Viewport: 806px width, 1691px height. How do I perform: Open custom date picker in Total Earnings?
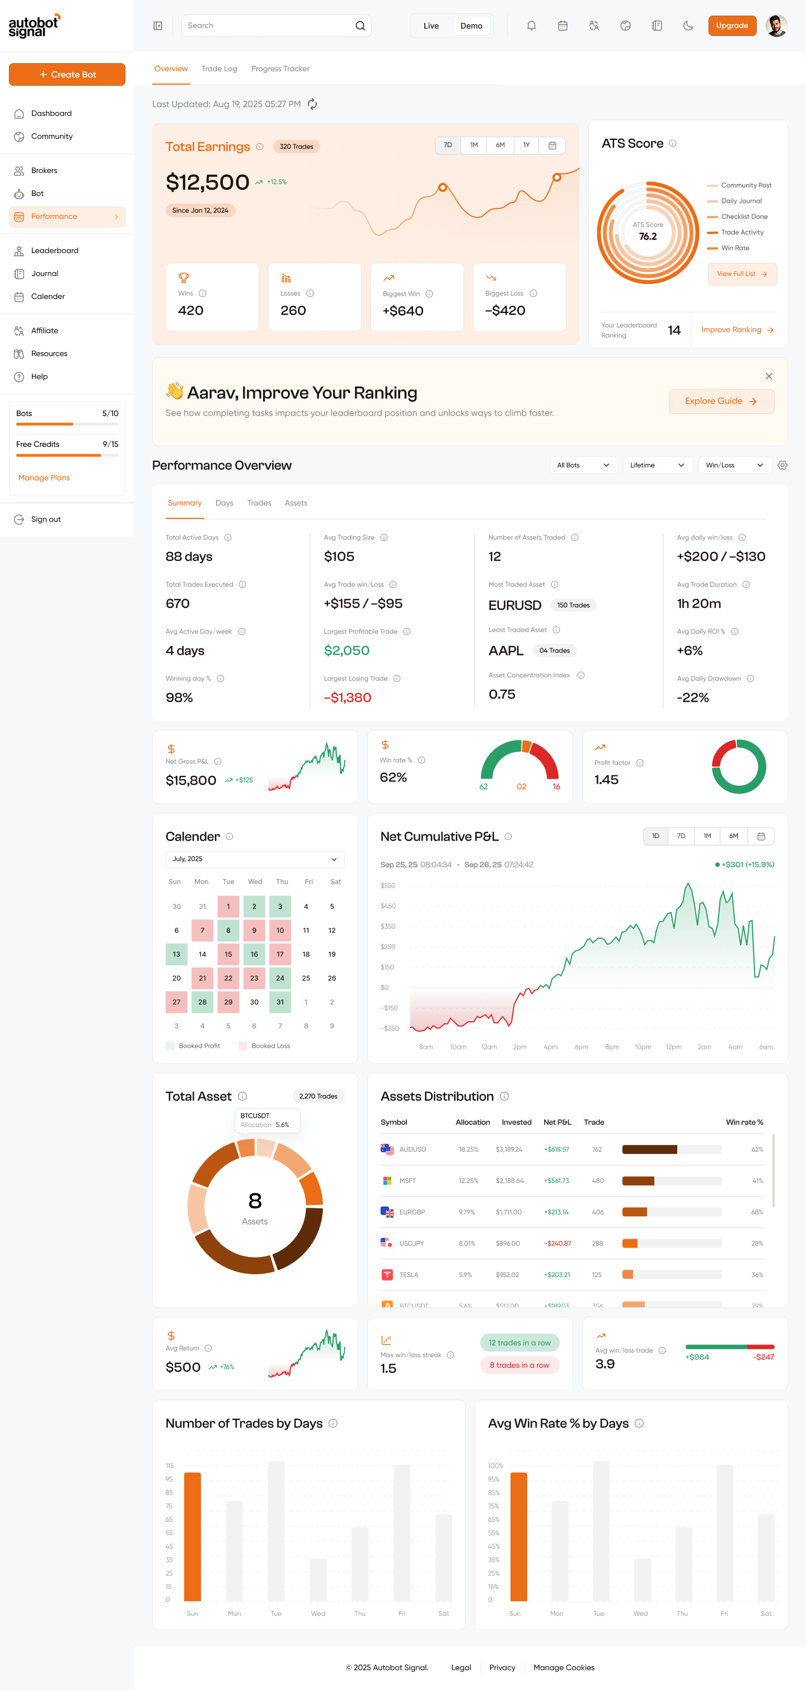(x=552, y=145)
